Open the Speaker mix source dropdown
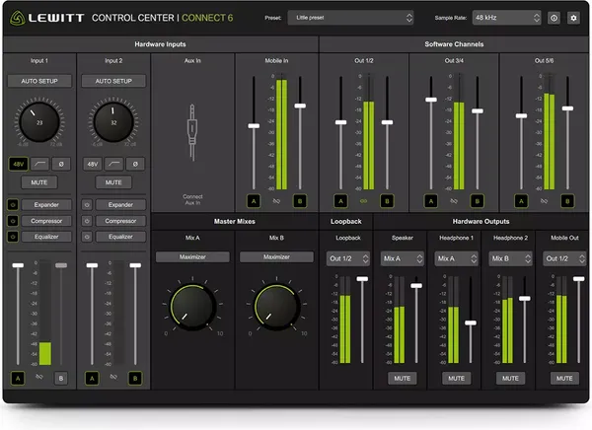The image size is (592, 430). pos(401,258)
